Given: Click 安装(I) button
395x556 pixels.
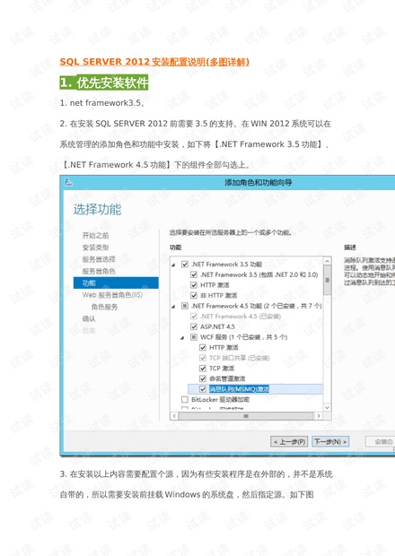Looking at the screenshot, I should coord(382,441).
